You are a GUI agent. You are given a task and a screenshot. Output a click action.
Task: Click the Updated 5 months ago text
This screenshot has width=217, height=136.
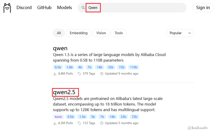pyautogui.click(x=122, y=123)
